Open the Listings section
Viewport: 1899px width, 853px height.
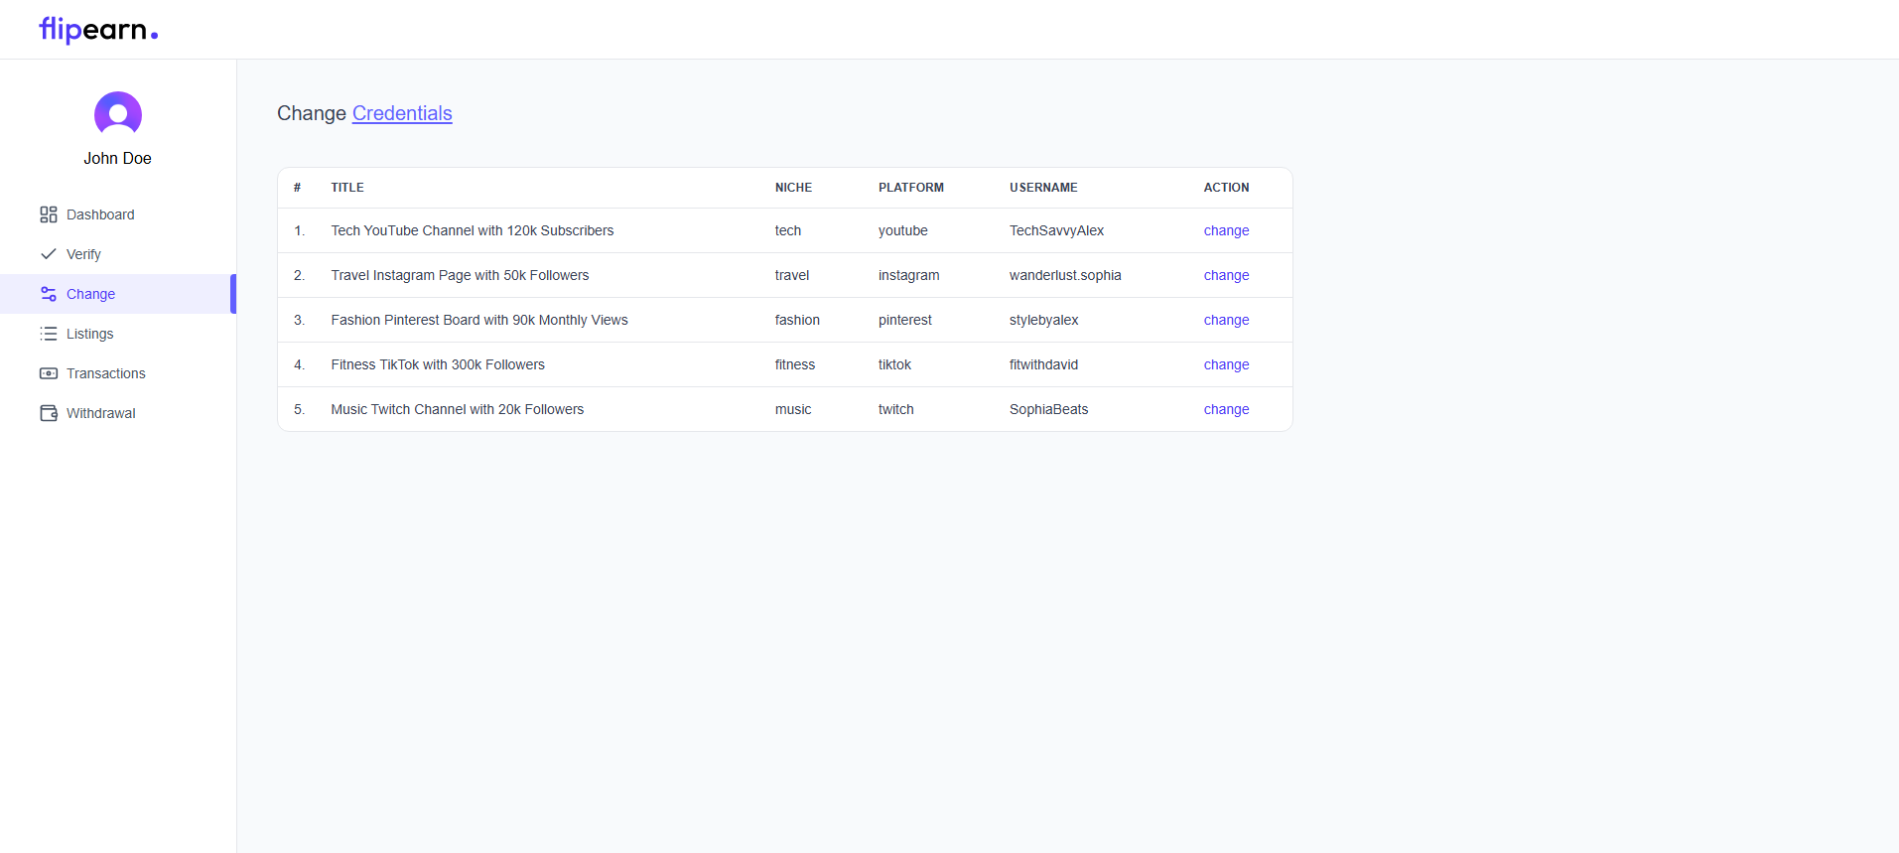(x=89, y=334)
